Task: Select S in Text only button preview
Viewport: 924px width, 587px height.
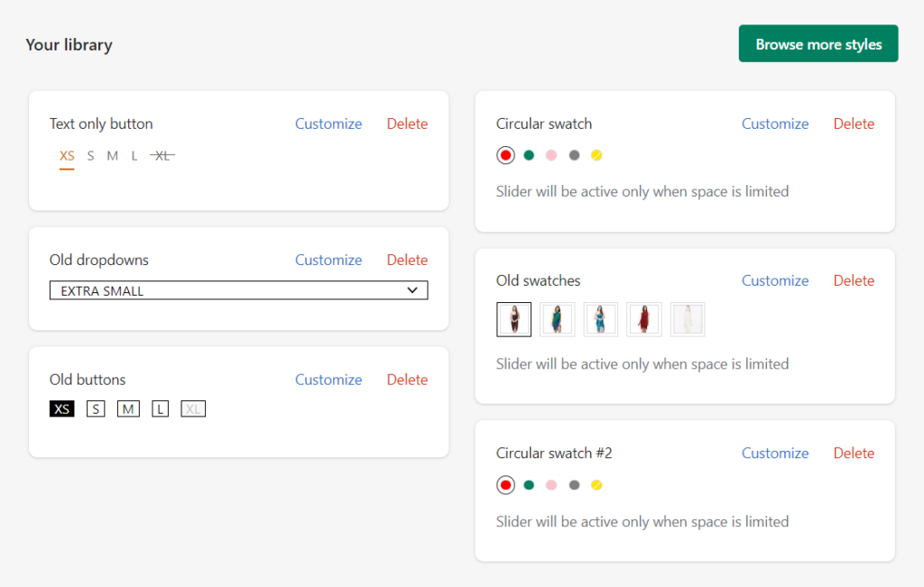Action: tap(90, 156)
